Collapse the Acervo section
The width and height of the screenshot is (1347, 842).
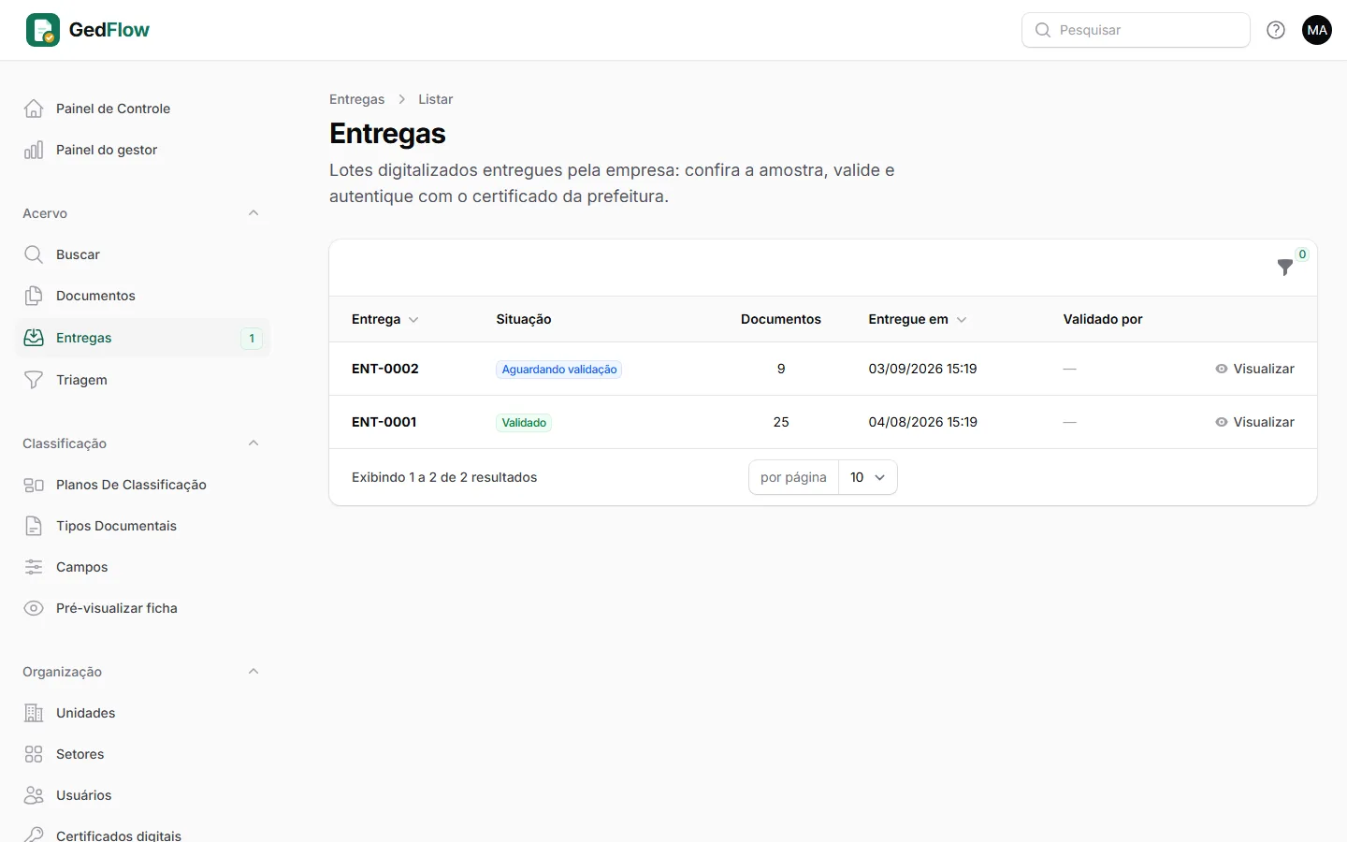tap(253, 213)
